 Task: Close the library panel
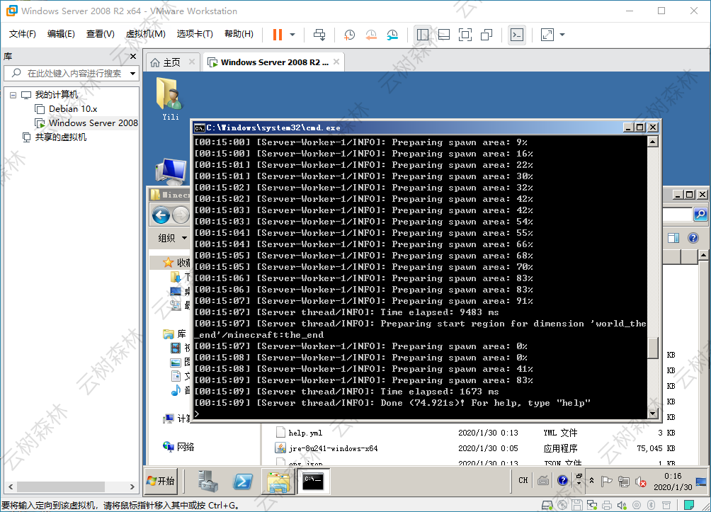coord(133,56)
